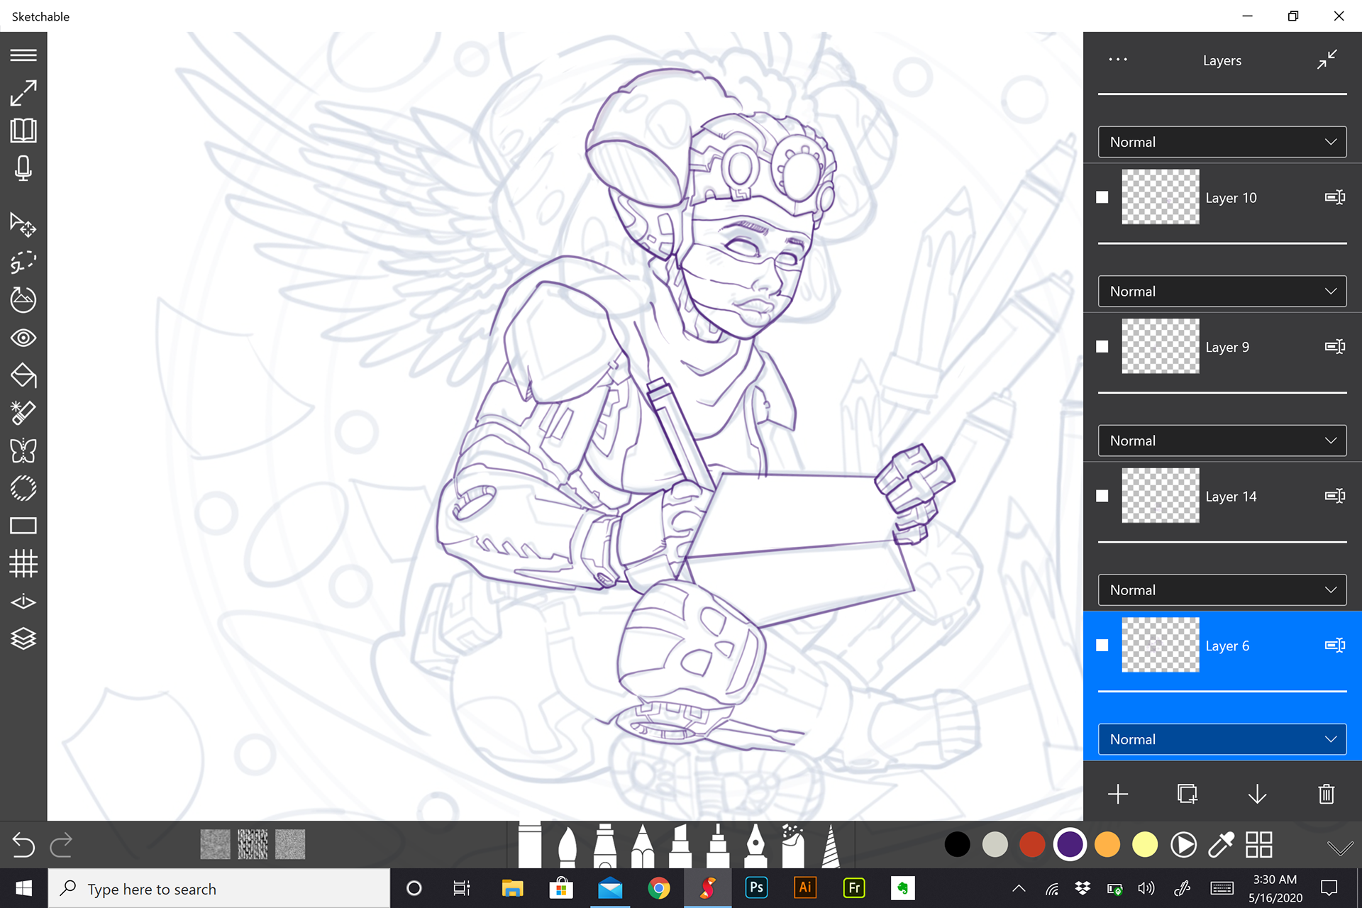
Task: Pick the light gray color swatch
Action: pos(995,845)
